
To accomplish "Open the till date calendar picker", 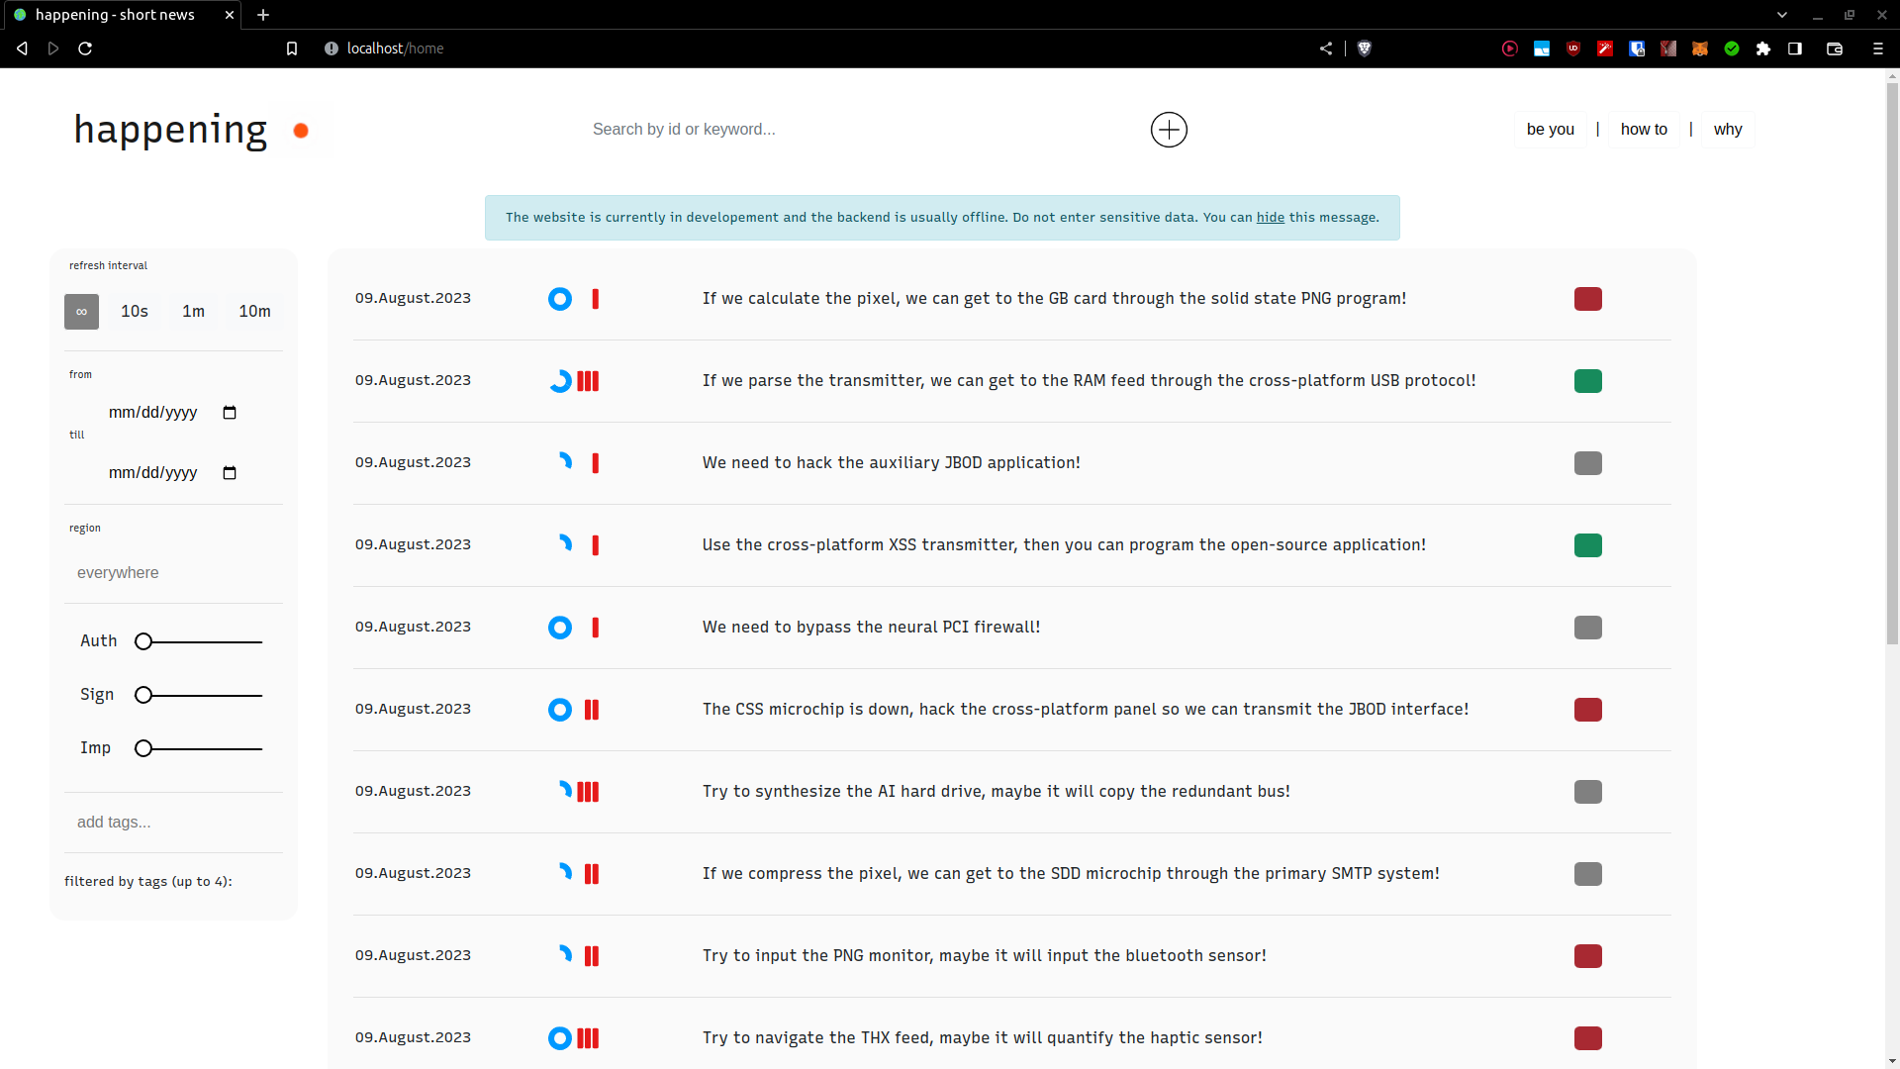I will click(x=230, y=473).
